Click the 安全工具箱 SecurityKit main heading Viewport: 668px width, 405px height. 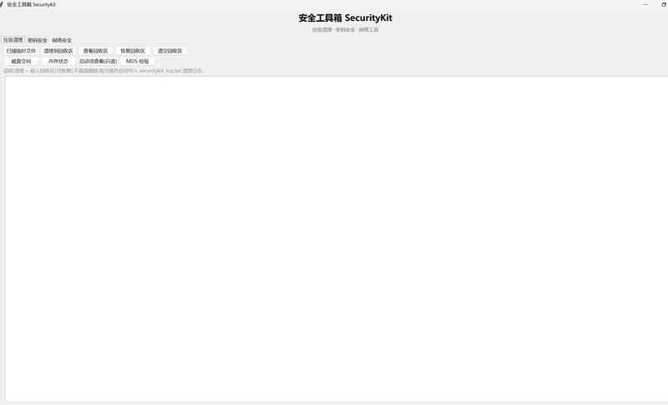[345, 18]
